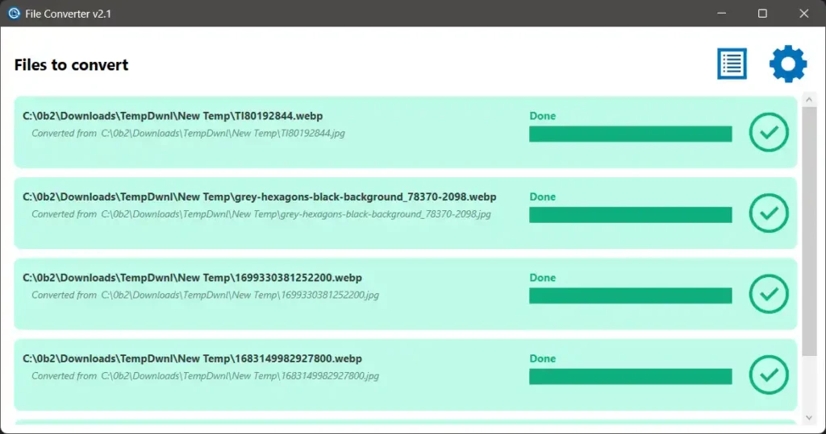Select the TI80192844.webp output path
Image resolution: width=826 pixels, height=434 pixels.
click(x=173, y=116)
